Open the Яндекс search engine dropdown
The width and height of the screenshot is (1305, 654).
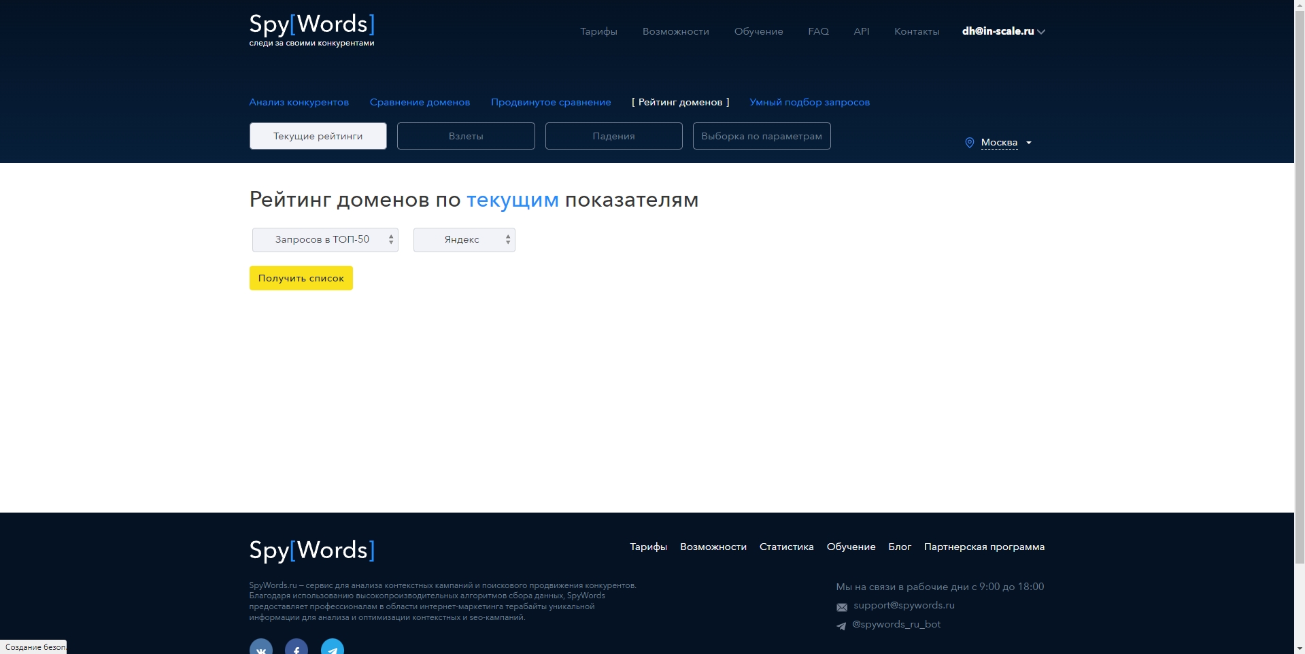pyautogui.click(x=464, y=239)
